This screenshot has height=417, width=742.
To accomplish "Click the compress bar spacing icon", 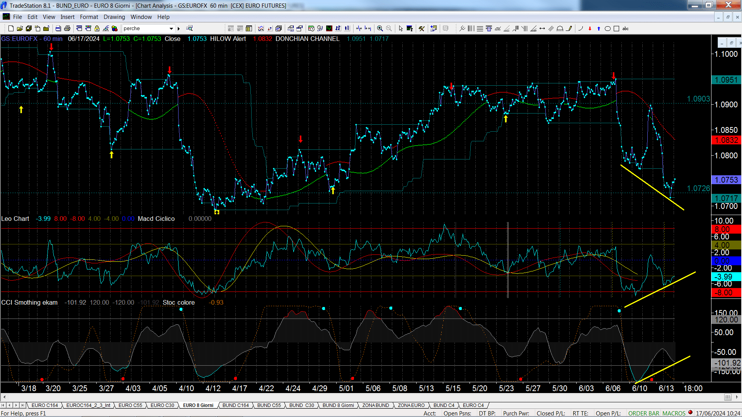I will [359, 29].
